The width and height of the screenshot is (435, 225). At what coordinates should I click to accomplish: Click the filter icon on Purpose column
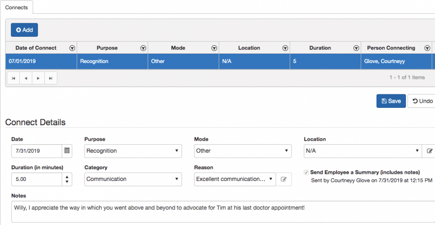[x=143, y=48]
